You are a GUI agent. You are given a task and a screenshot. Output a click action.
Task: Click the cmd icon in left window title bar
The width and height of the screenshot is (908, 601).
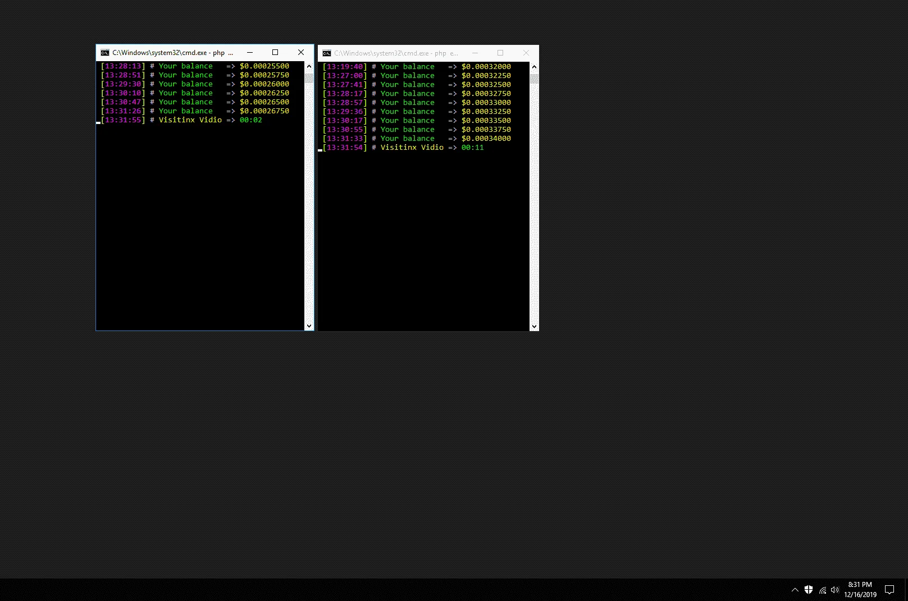(105, 53)
